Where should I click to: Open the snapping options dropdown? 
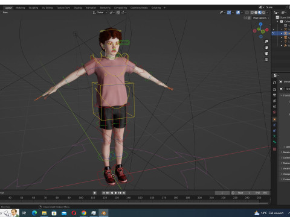pos(124,13)
